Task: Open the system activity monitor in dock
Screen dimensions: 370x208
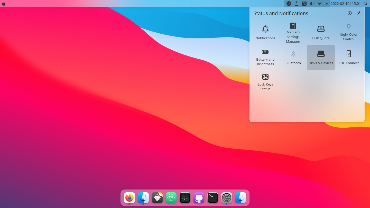Action: point(185,198)
